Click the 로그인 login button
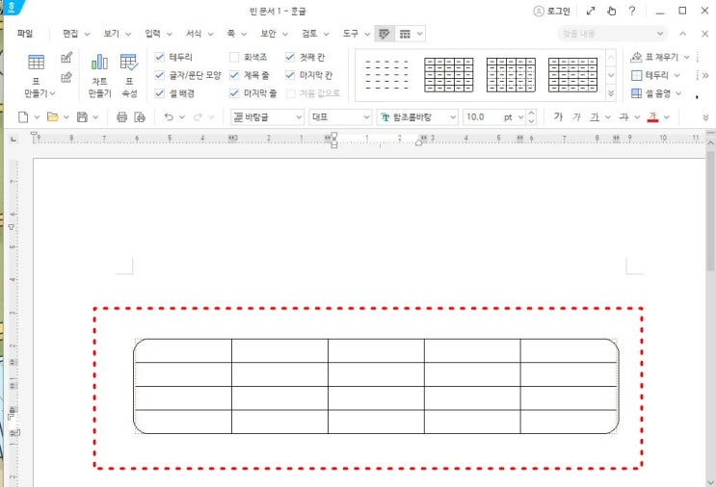 (552, 11)
